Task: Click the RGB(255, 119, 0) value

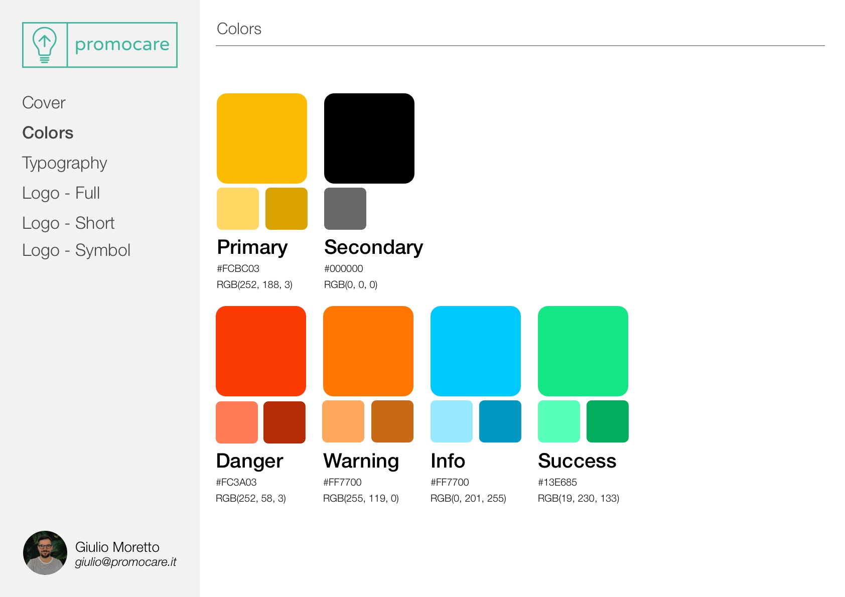Action: 361,498
